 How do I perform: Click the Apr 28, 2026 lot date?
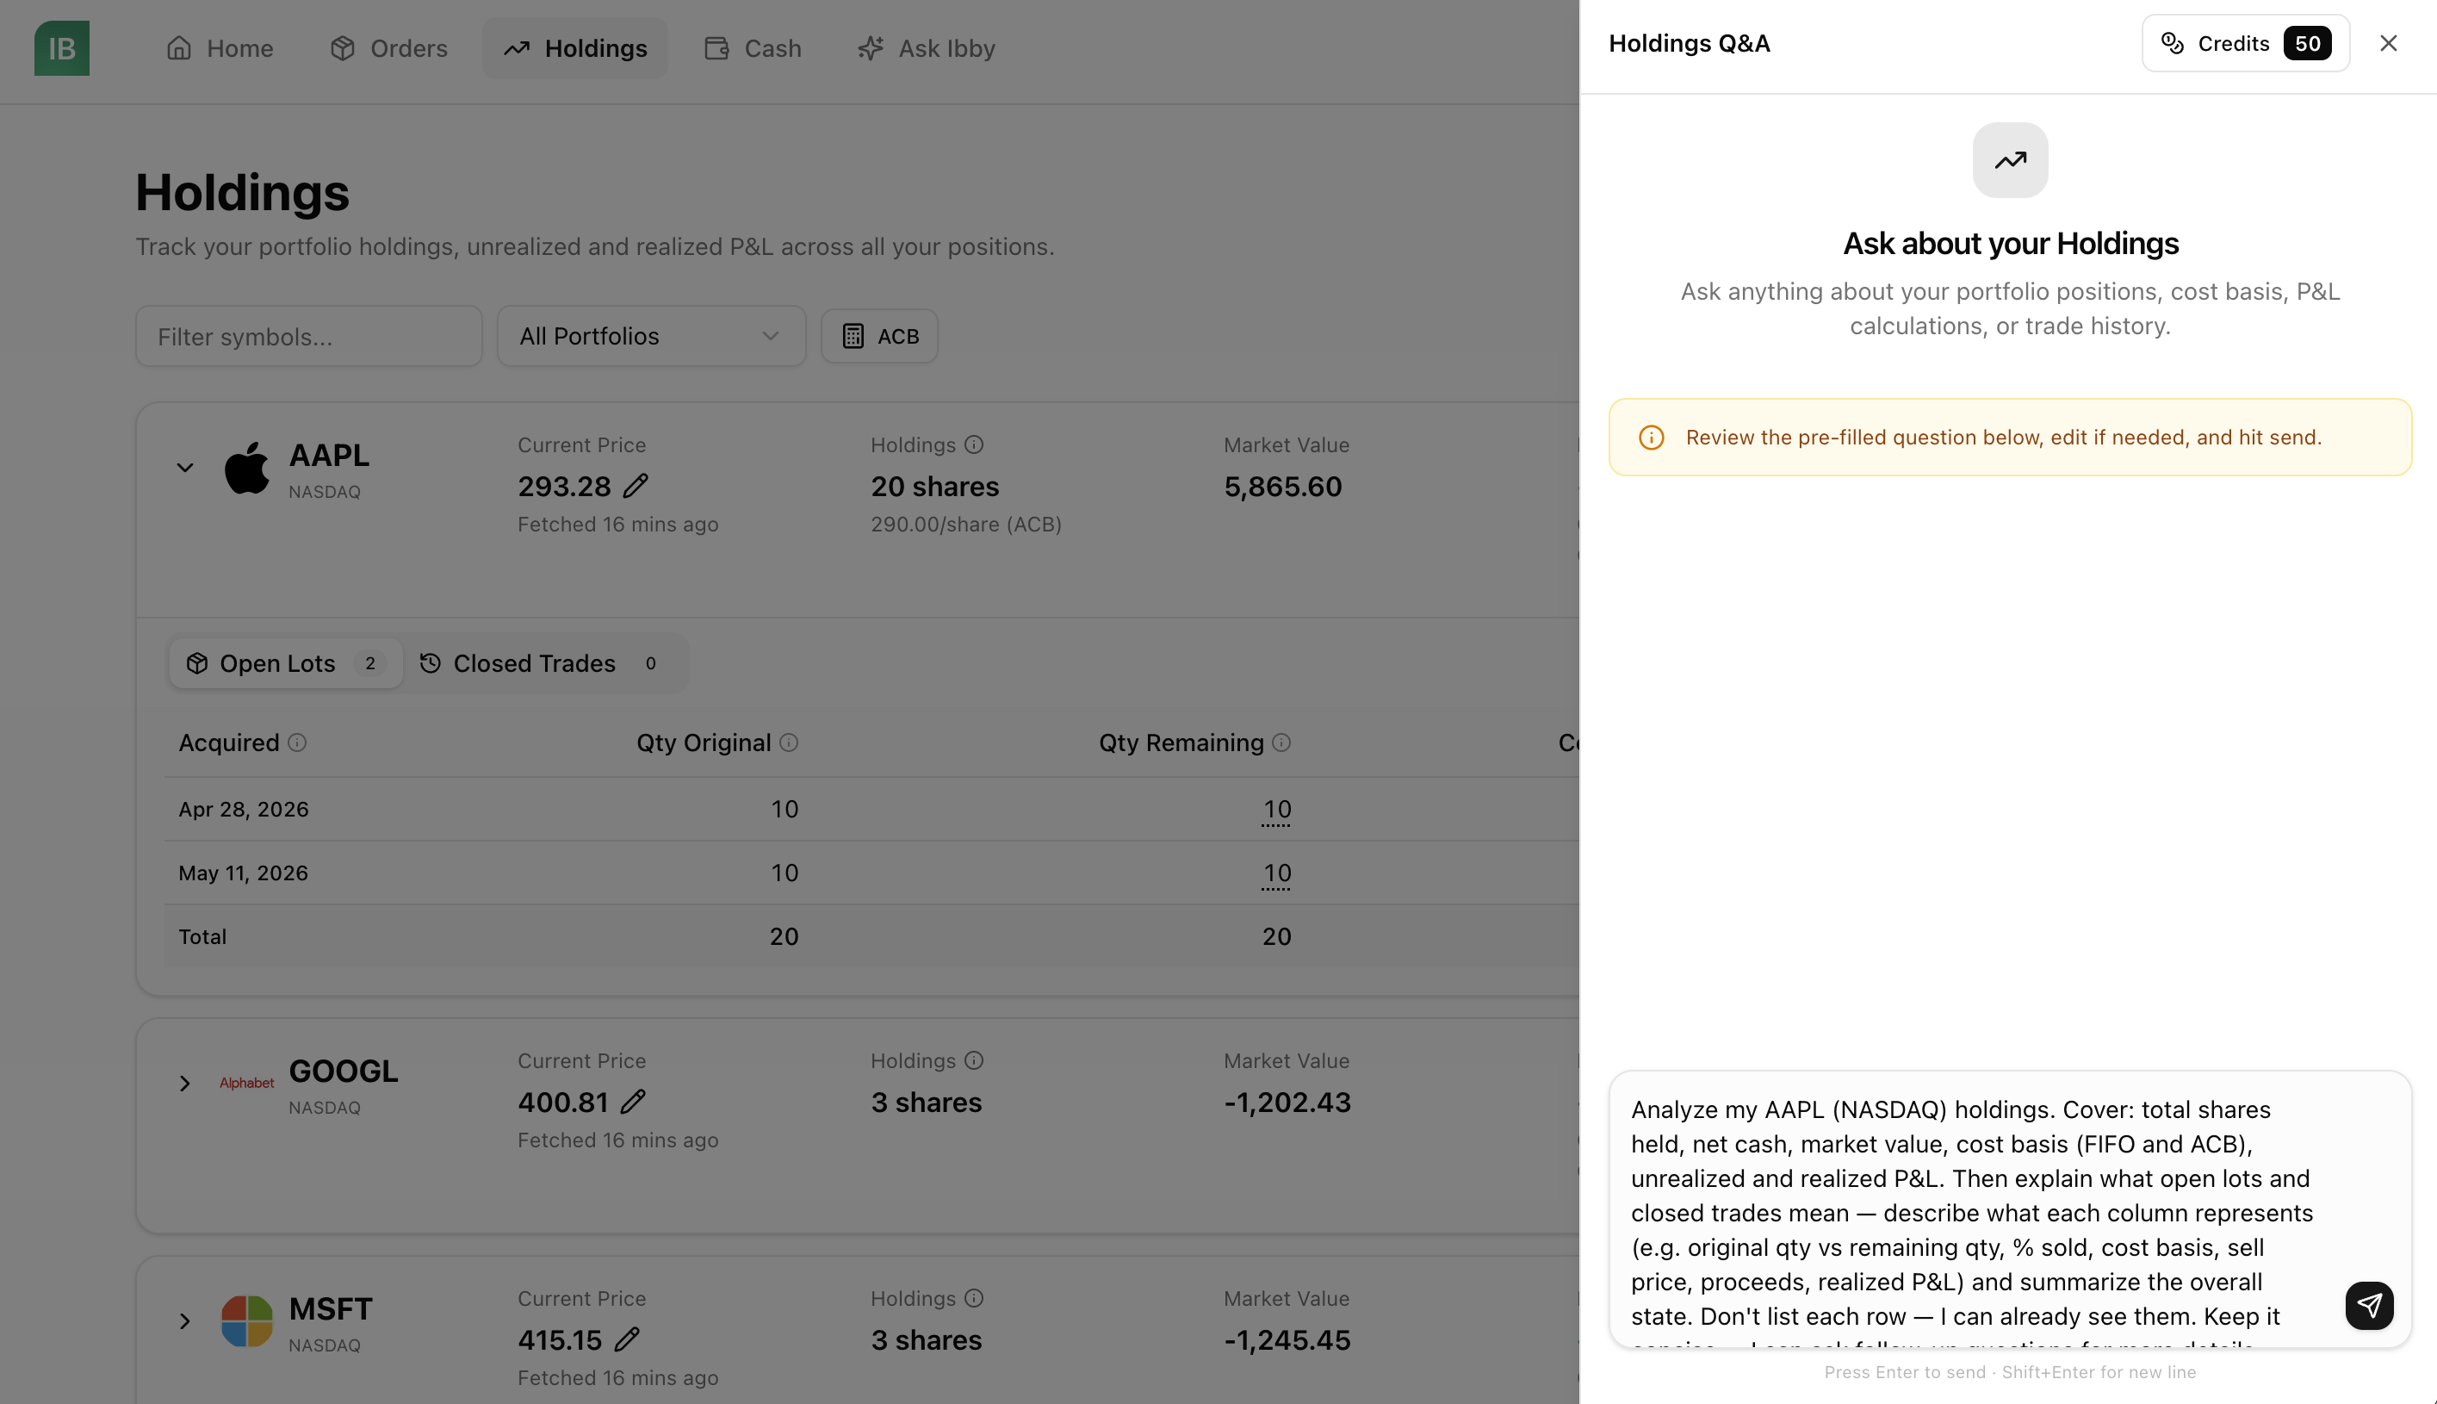[244, 809]
